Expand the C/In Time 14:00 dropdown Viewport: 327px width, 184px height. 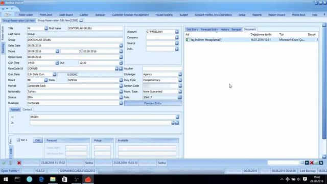pos(57,63)
